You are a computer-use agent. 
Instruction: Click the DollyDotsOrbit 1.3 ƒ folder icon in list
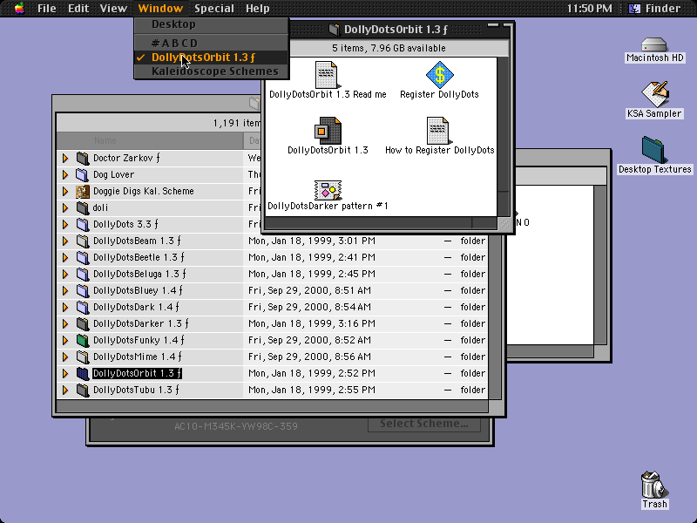83,373
